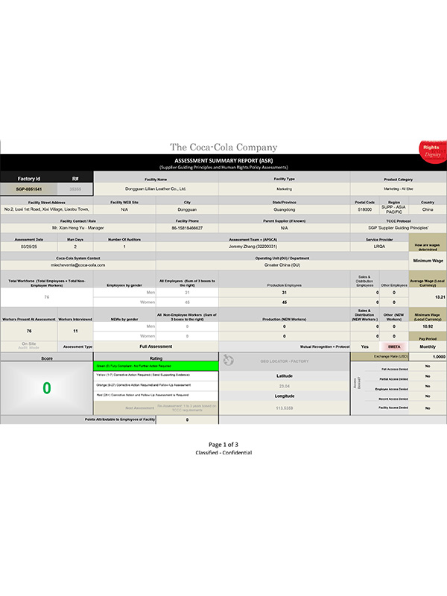Click the state value Guangdong
This screenshot has width=447, height=596.
(285, 209)
